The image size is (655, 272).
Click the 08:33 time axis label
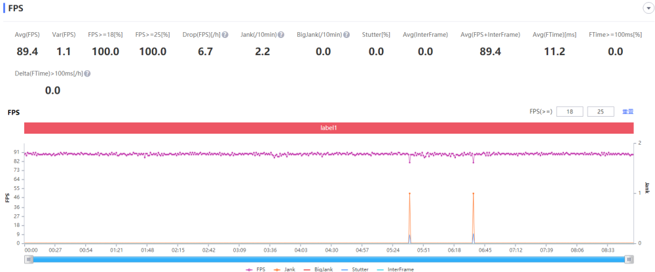[608, 250]
